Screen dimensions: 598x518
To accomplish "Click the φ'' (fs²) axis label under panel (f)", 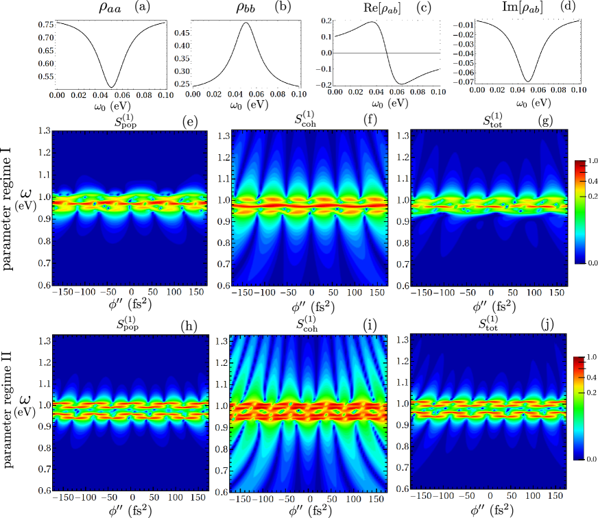I will [313, 306].
